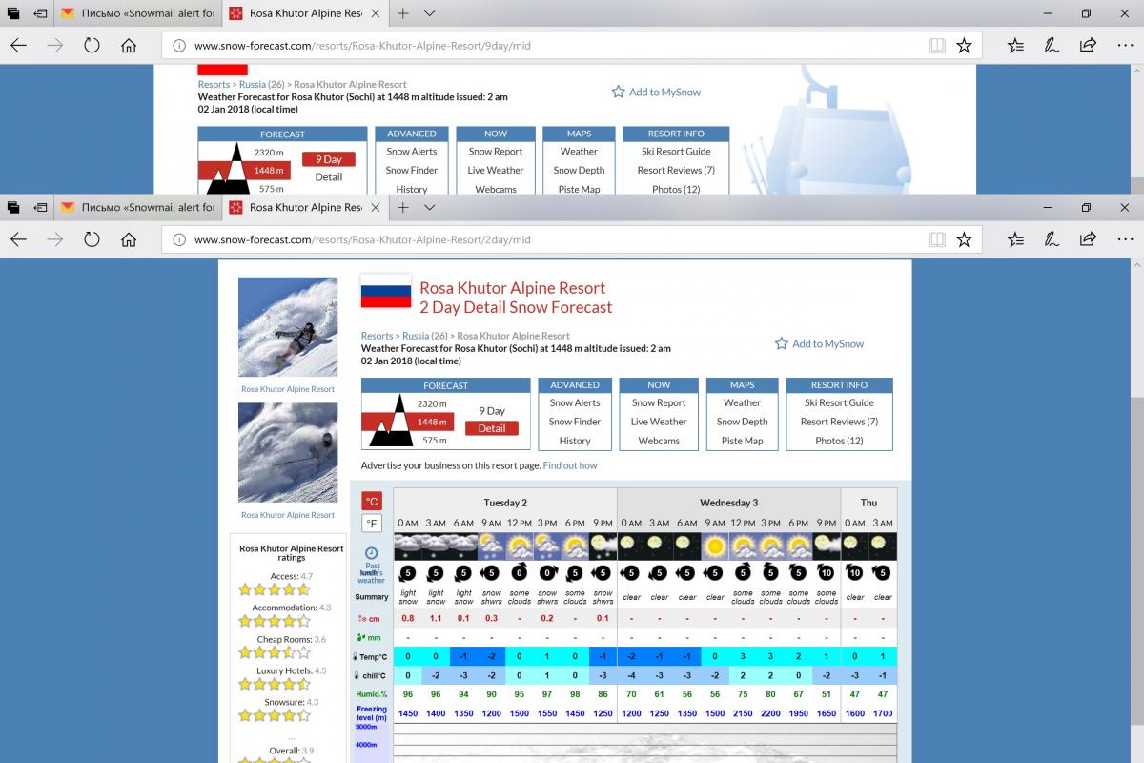Open History in the front window Advanced menu
This screenshot has width=1144, height=763.
[575, 441]
